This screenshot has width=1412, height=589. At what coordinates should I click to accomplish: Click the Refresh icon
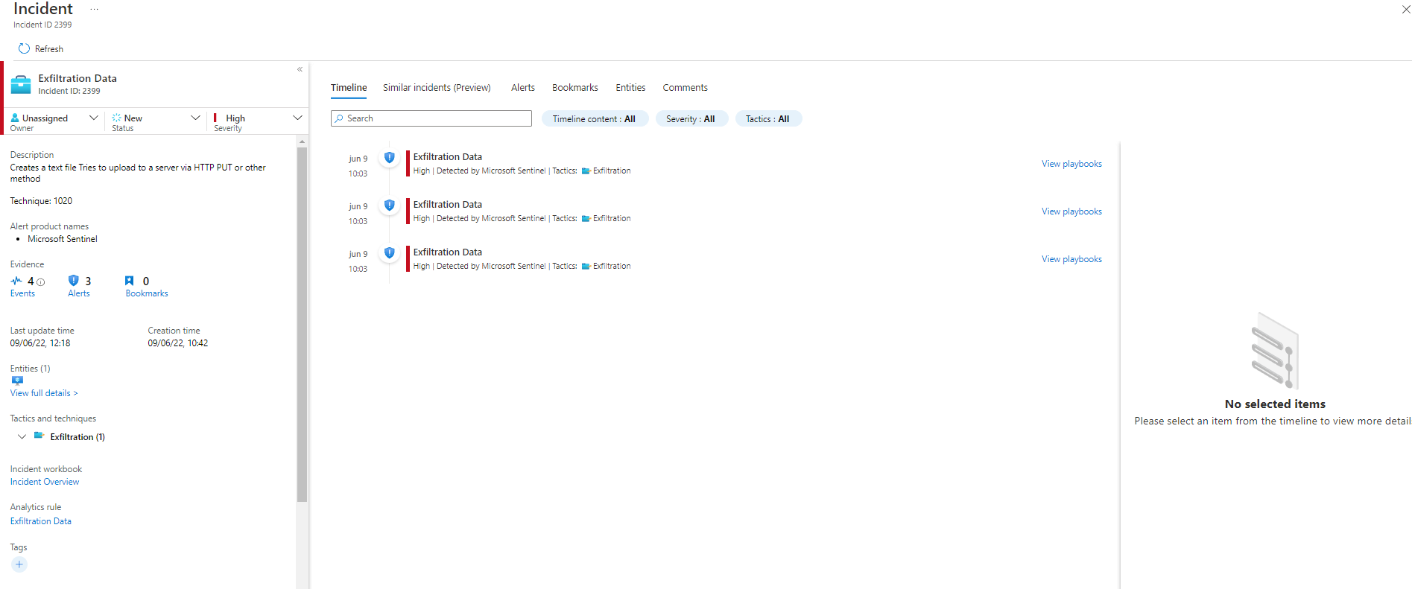[x=24, y=48]
